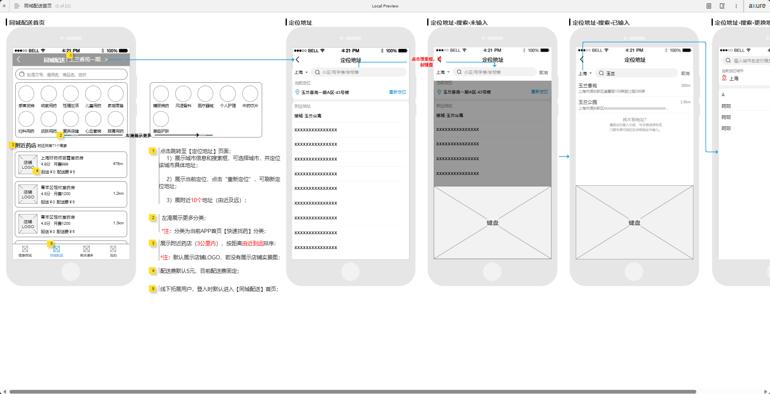This screenshot has height=394, width=770.
Task: Open the page notes panel icon
Action: 709,6
